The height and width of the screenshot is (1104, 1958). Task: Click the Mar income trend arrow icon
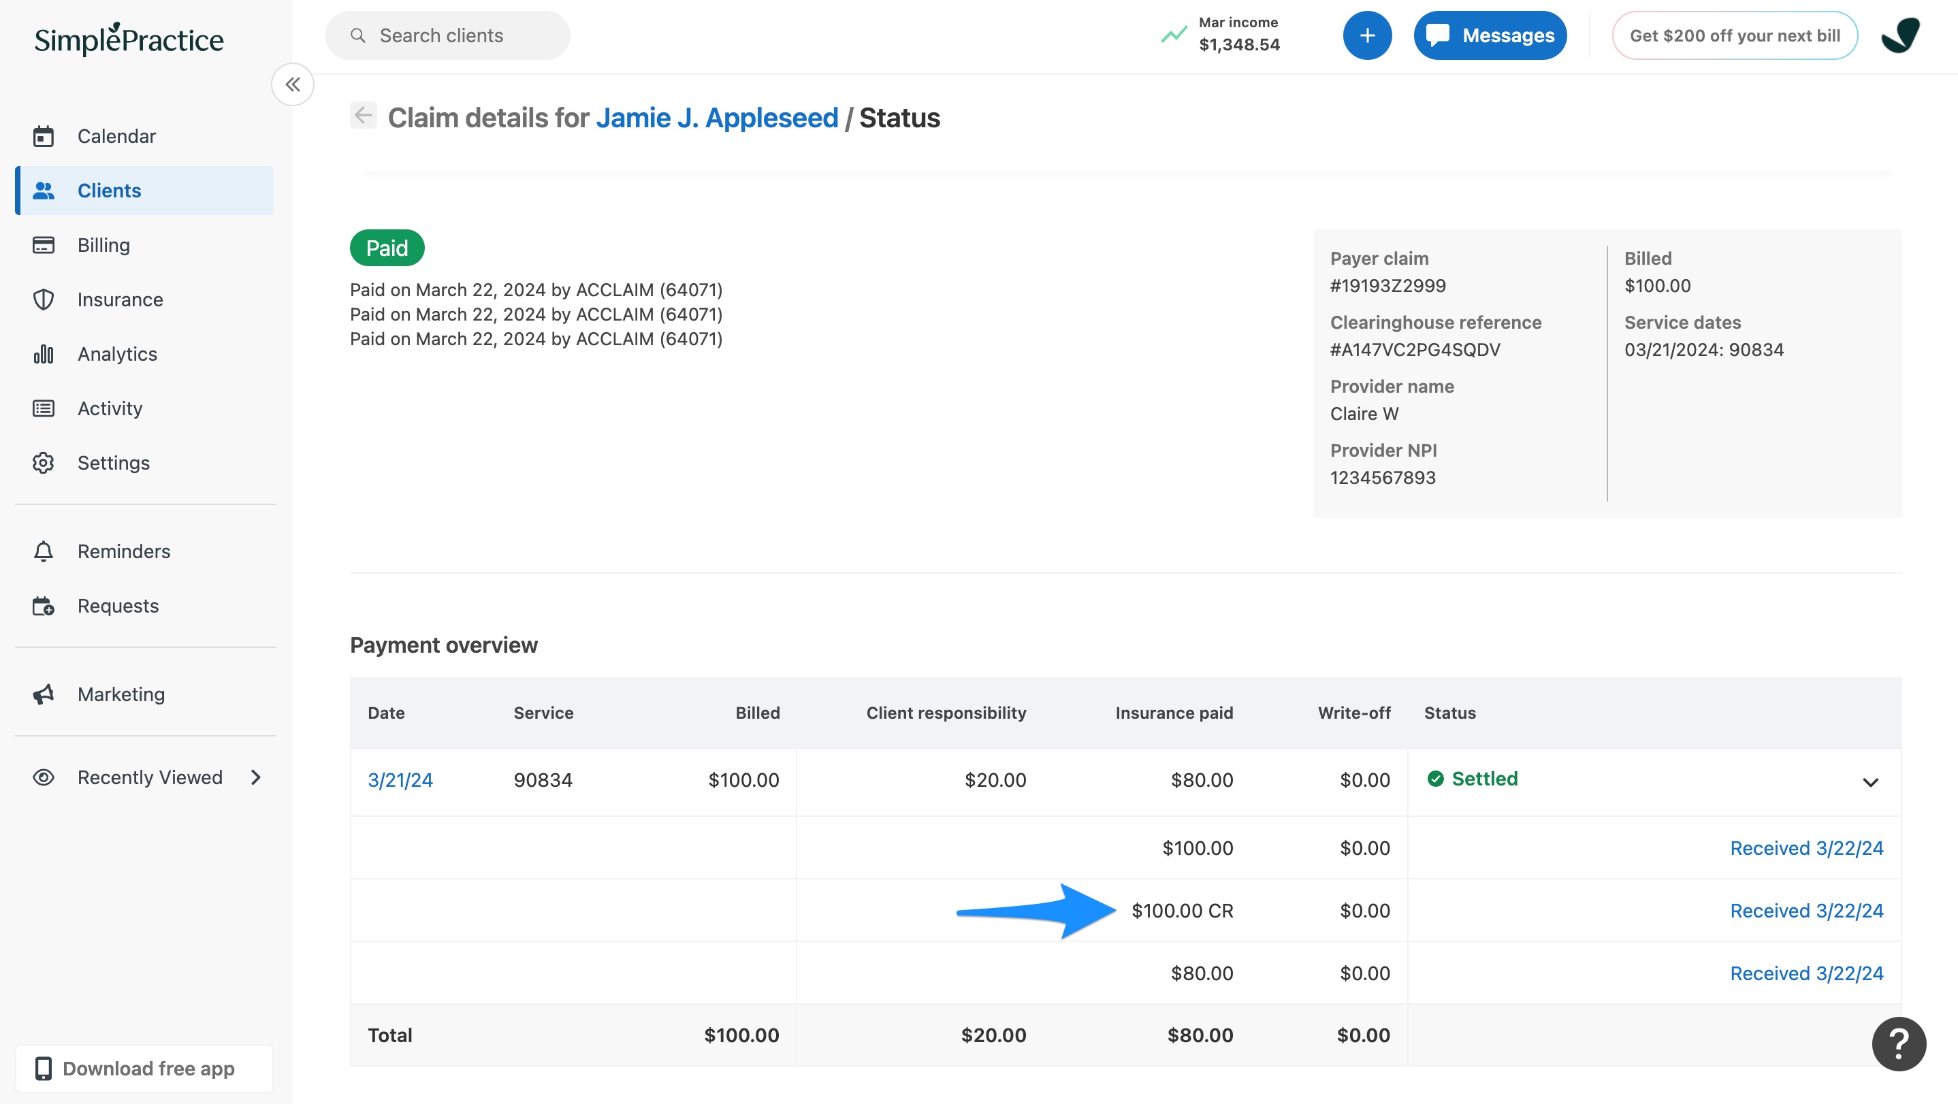(1174, 34)
